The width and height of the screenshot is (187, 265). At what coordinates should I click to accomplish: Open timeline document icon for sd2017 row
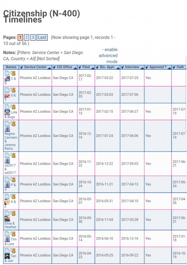tap(7, 155)
